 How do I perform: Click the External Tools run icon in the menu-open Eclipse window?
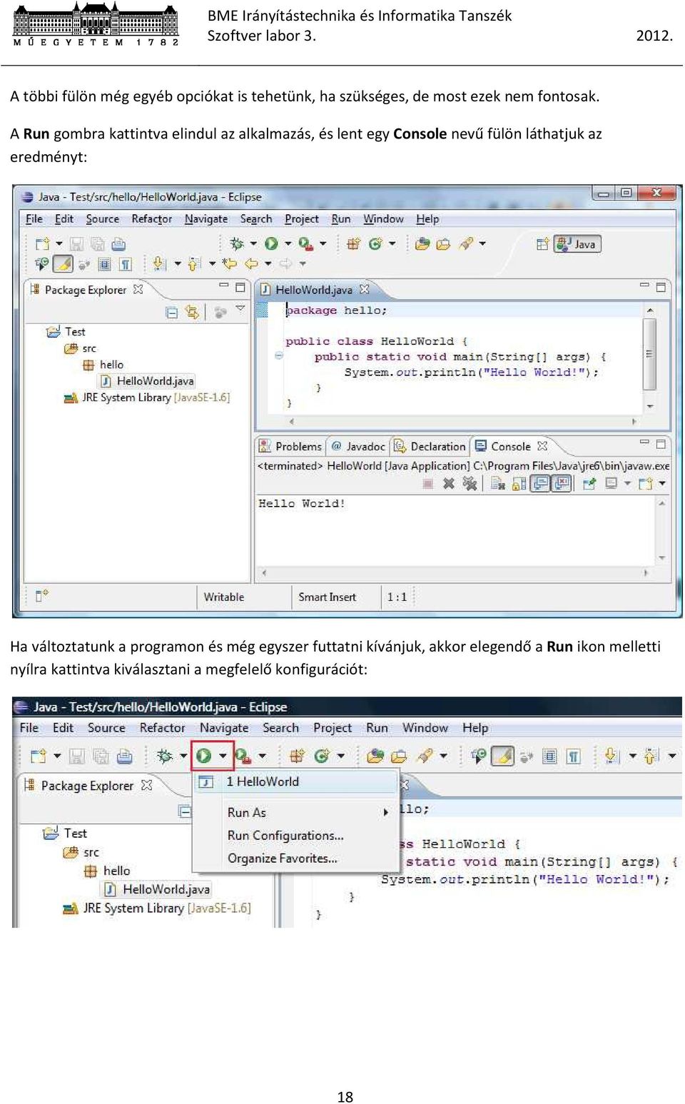click(243, 756)
